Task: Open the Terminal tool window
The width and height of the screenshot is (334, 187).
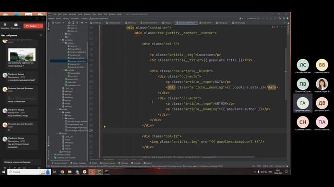Action: (x=136, y=163)
